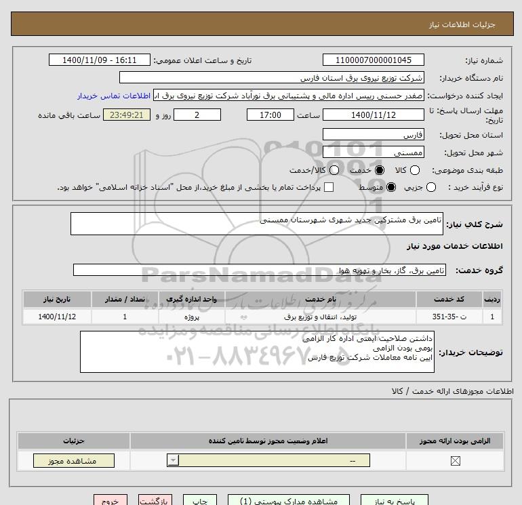Click the buyer organization name field
The width and height of the screenshot is (522, 505).
pyautogui.click(x=272, y=77)
